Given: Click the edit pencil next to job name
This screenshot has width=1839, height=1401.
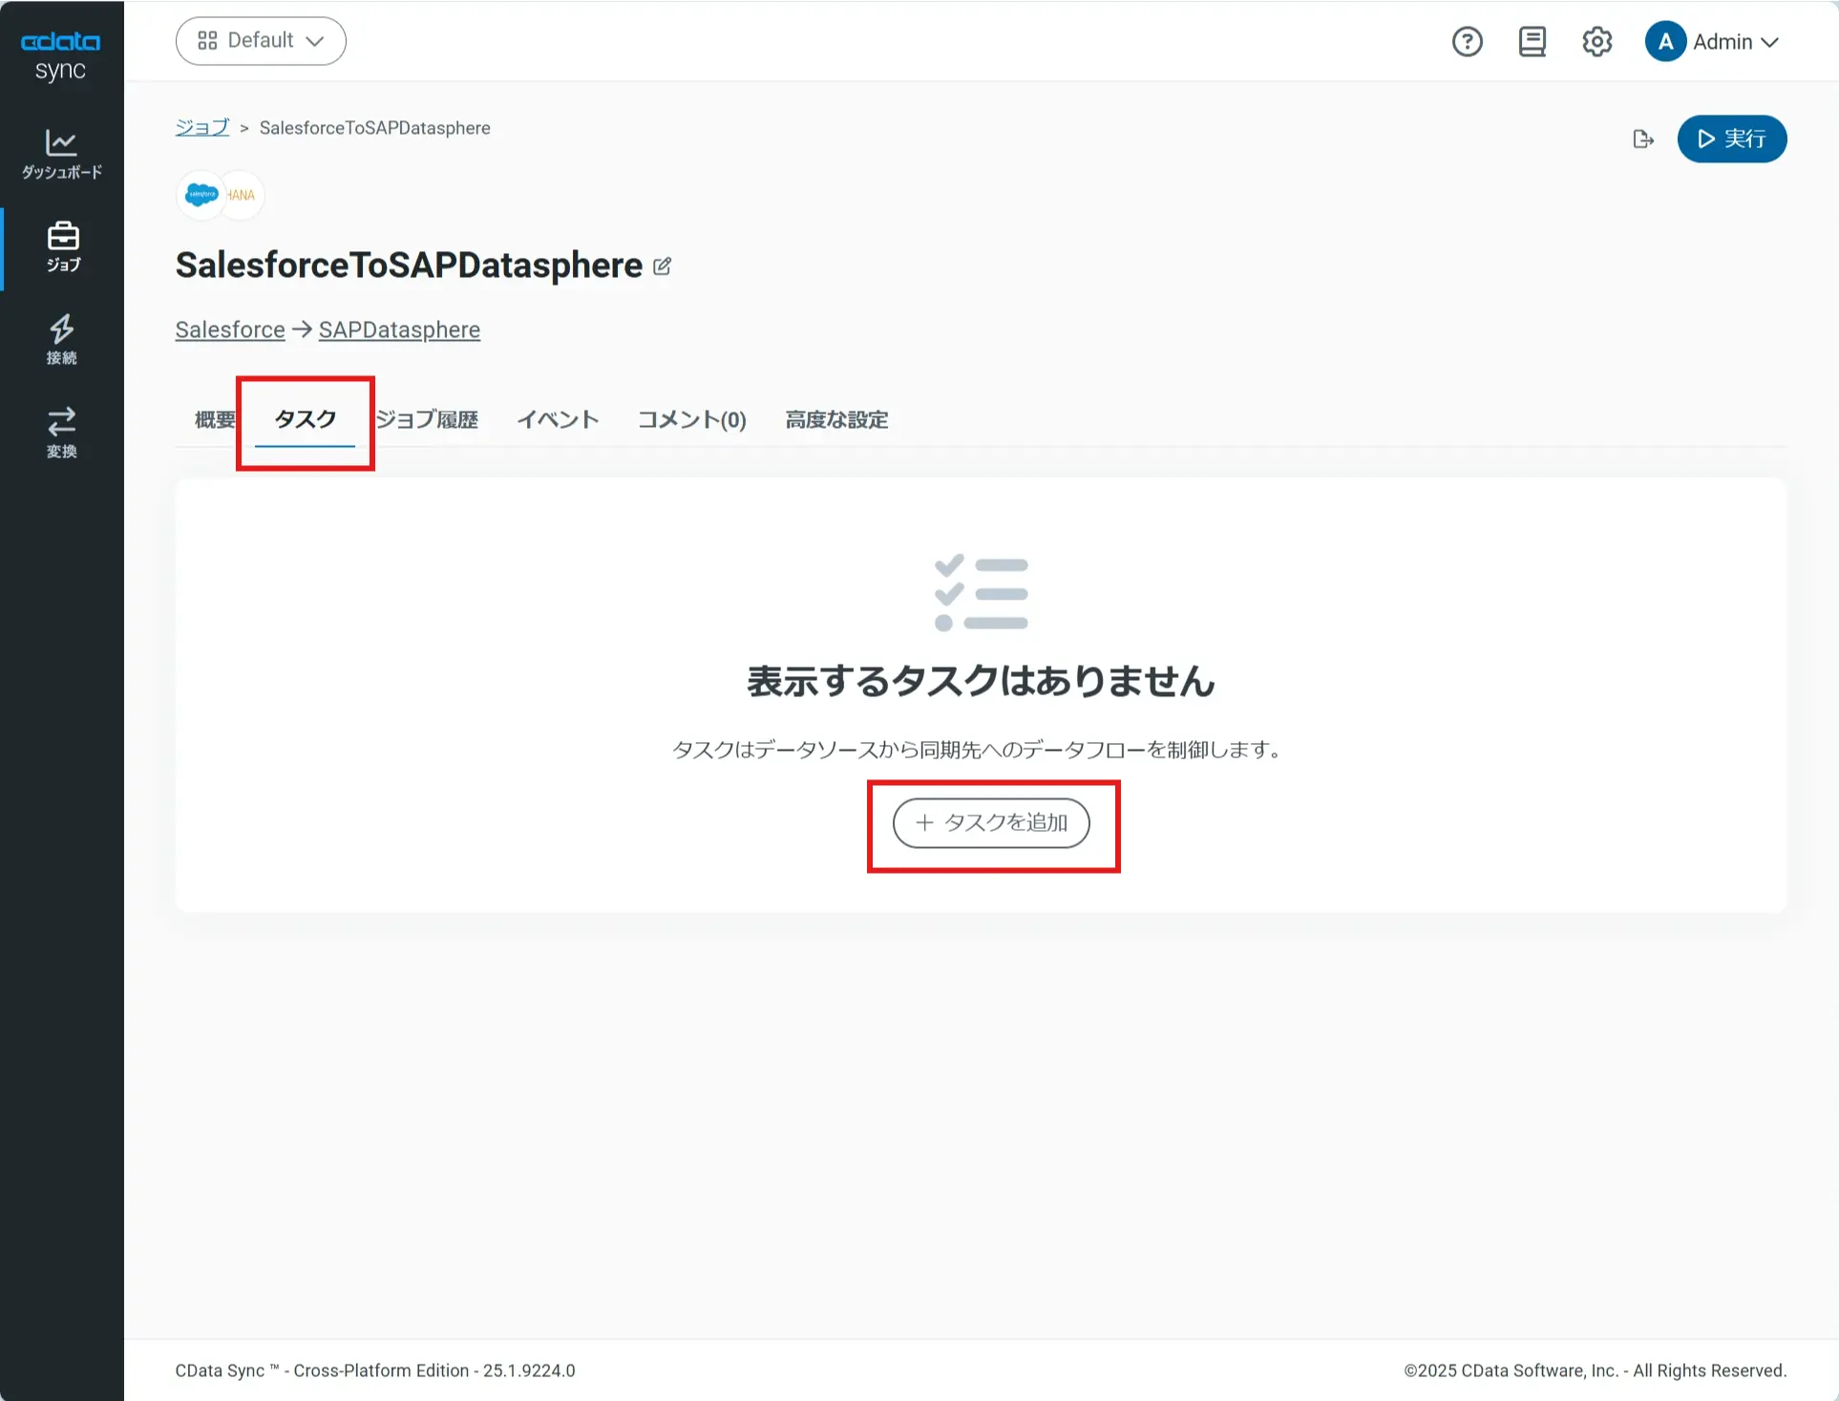Looking at the screenshot, I should [662, 266].
